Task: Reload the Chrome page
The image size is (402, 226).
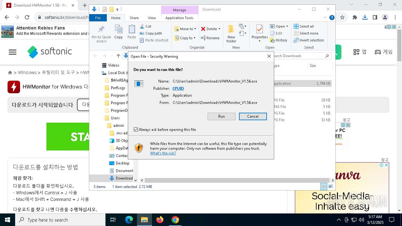Action: [27, 17]
